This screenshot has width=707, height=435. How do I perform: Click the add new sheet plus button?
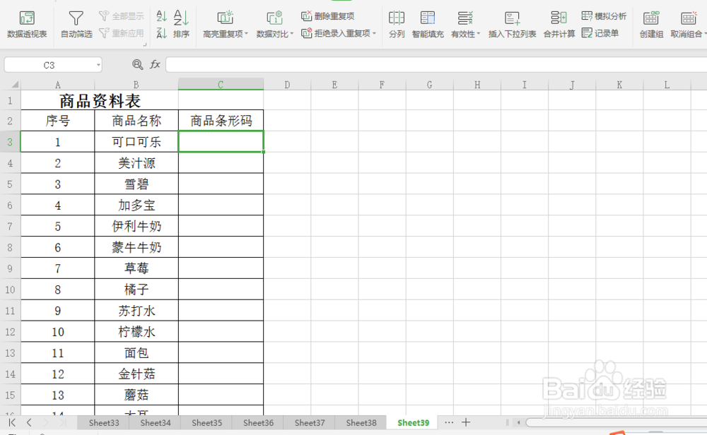click(x=467, y=422)
